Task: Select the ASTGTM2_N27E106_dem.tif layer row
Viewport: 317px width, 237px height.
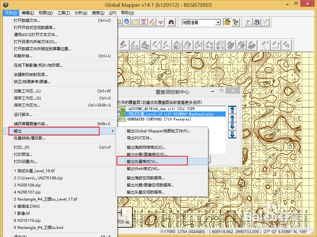Action: pyautogui.click(x=171, y=109)
